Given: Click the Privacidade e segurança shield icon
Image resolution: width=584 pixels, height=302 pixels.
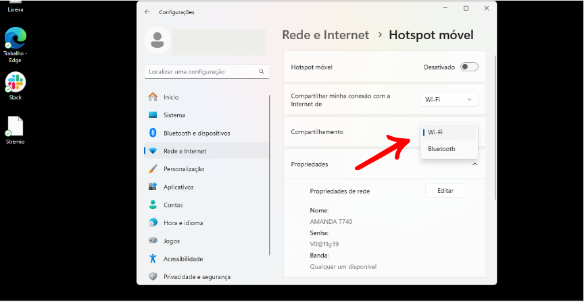Looking at the screenshot, I should [x=153, y=276].
